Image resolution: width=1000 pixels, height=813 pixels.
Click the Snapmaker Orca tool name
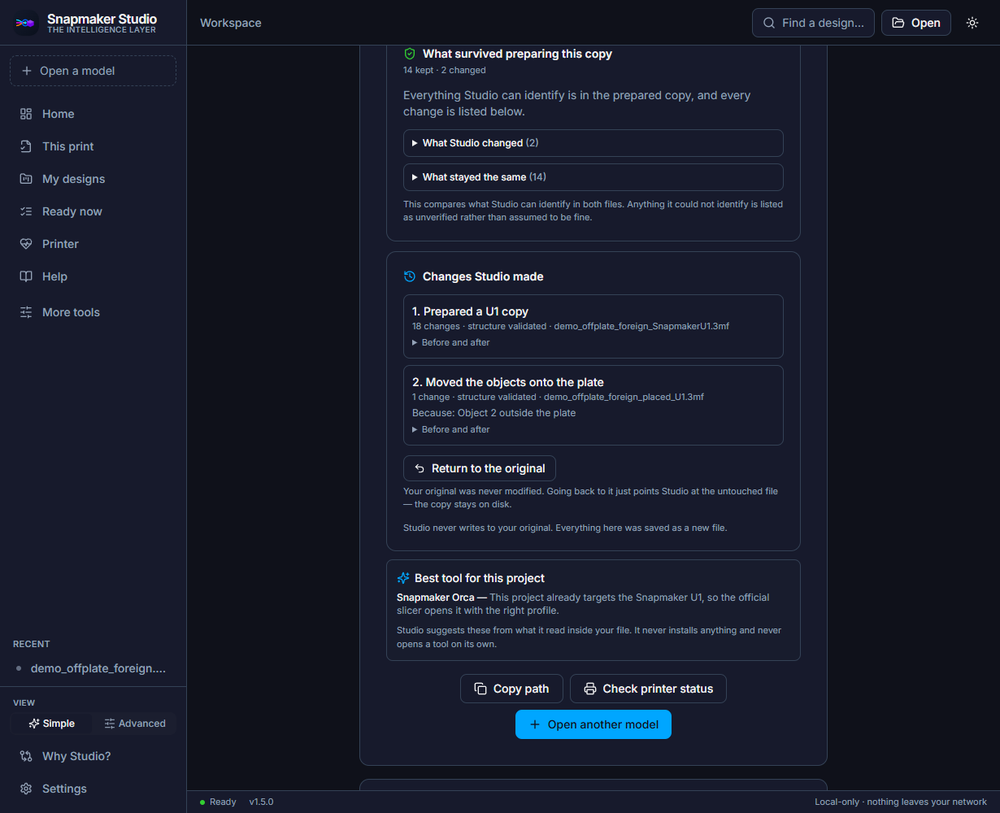pos(436,598)
